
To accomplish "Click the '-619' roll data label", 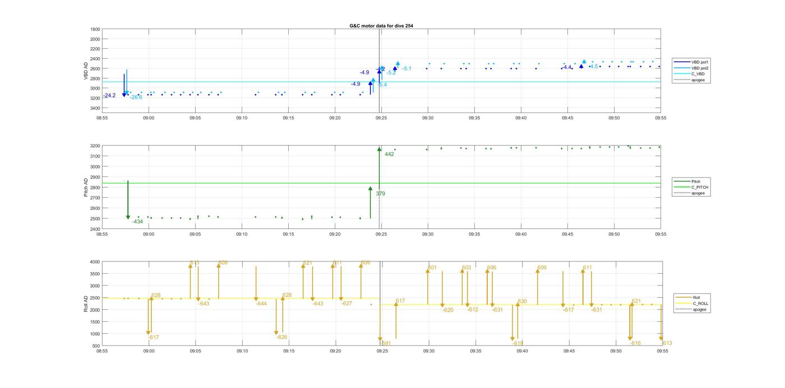I will click(x=518, y=344).
